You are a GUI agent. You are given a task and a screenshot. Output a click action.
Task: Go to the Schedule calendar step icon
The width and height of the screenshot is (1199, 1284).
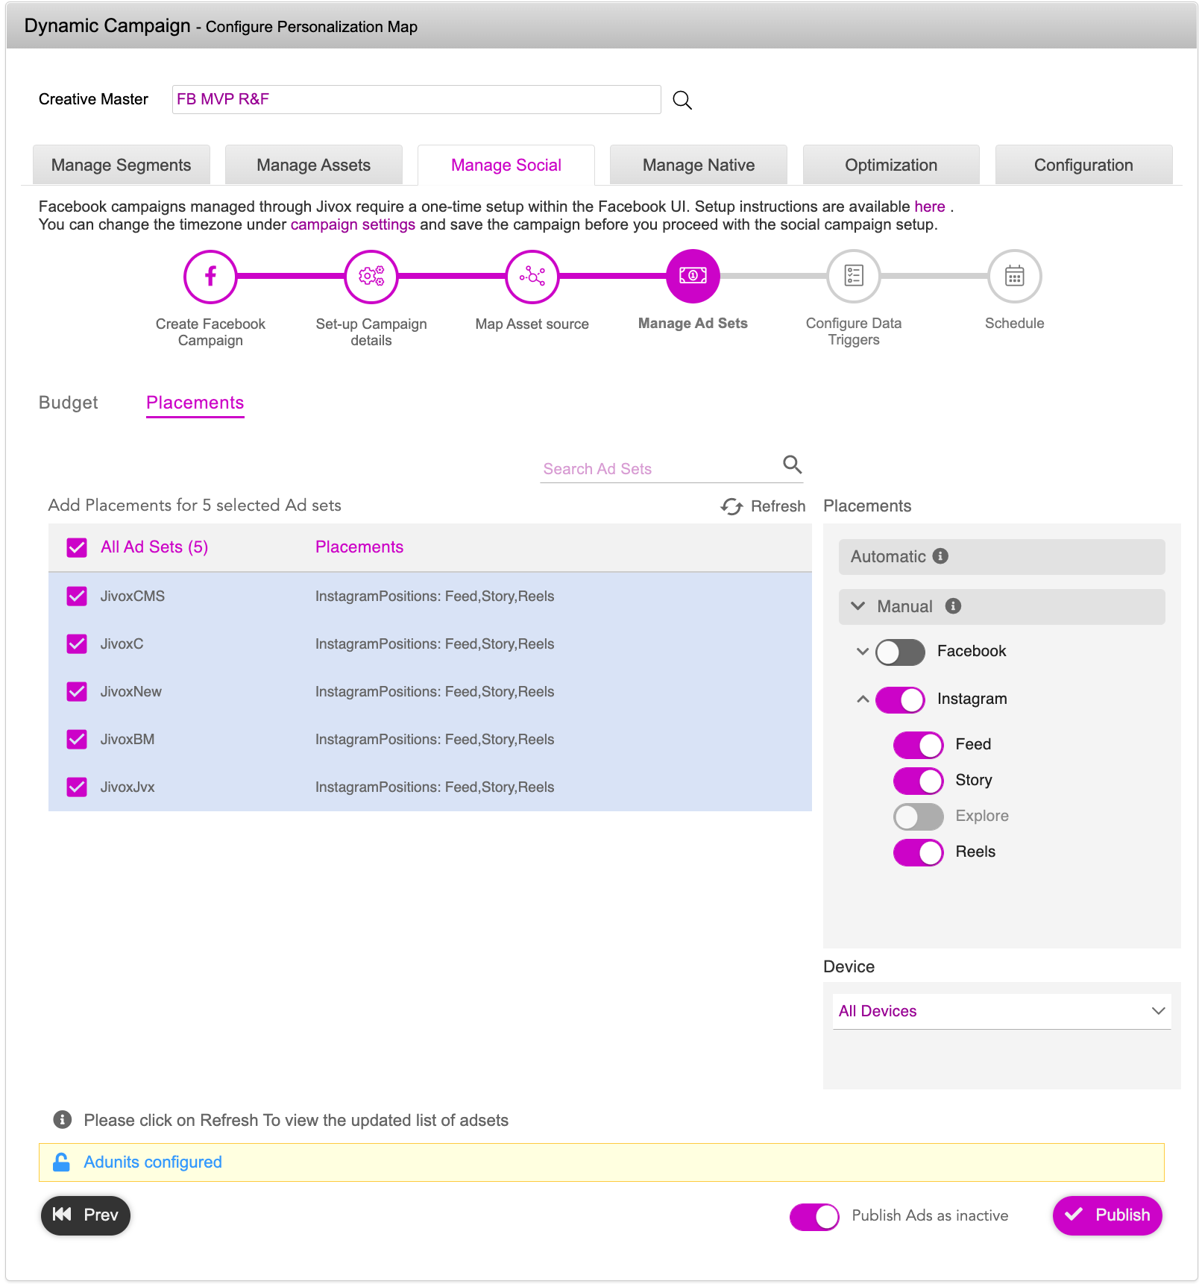point(1014,276)
